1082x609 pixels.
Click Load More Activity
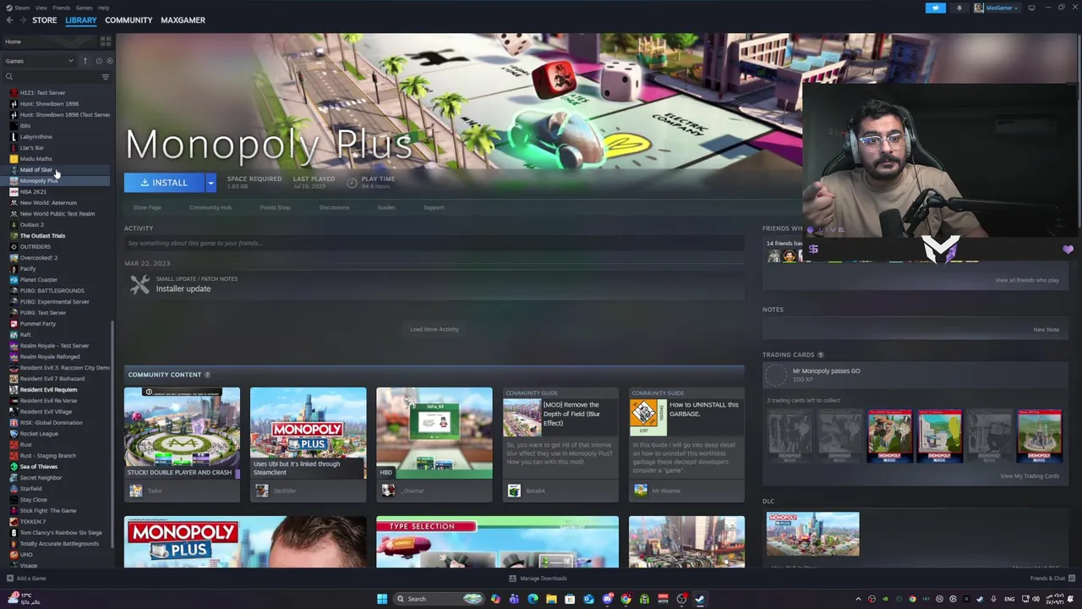(434, 329)
